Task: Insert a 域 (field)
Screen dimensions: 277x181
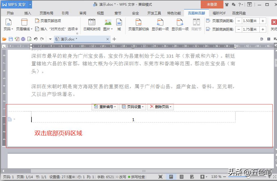Action: 119,24
